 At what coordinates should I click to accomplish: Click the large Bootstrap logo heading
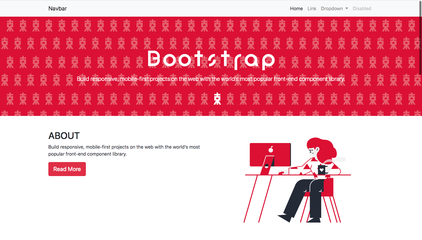click(x=211, y=60)
